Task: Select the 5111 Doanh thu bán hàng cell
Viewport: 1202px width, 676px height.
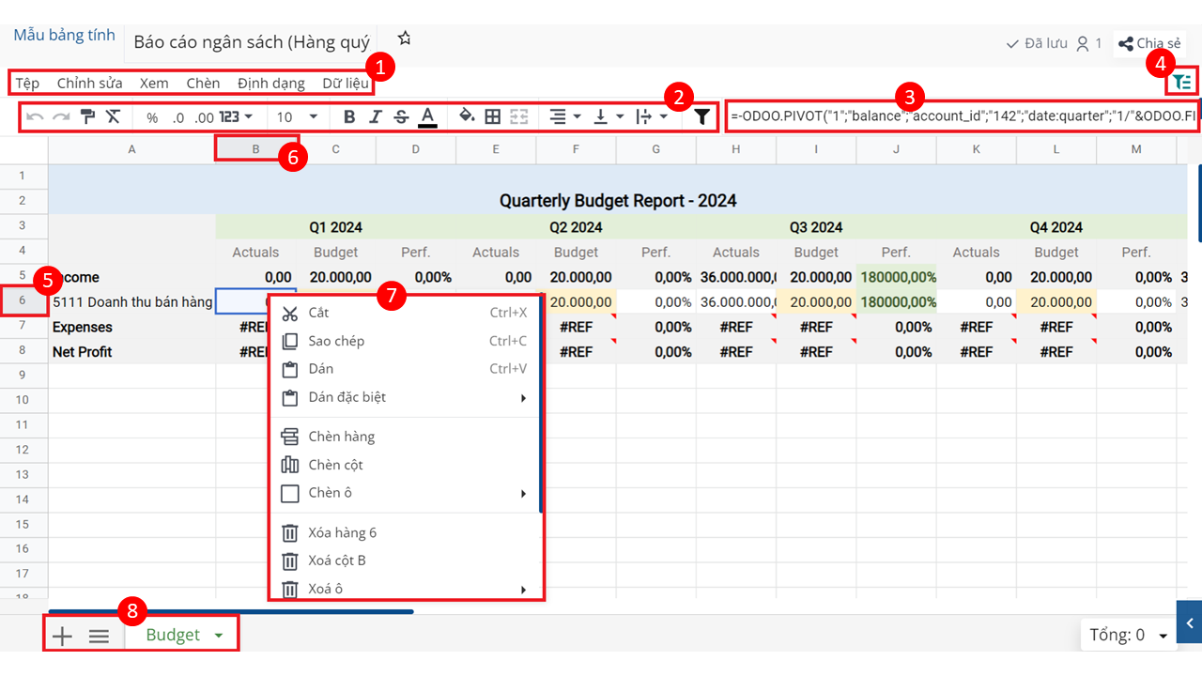Action: pos(132,302)
